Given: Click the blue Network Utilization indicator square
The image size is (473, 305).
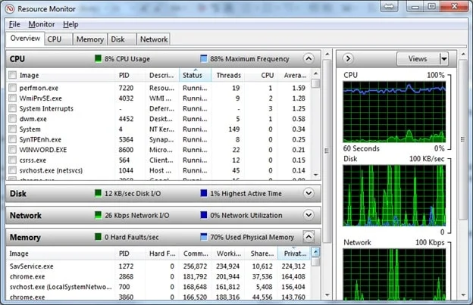Looking at the screenshot, I should coord(204,215).
